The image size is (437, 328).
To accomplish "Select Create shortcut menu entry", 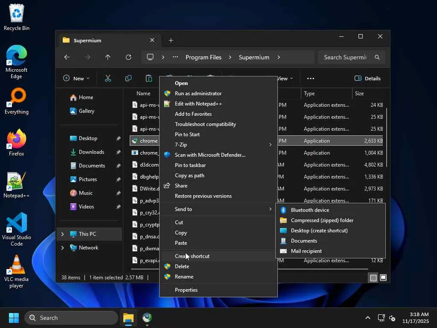I will 218,256.
